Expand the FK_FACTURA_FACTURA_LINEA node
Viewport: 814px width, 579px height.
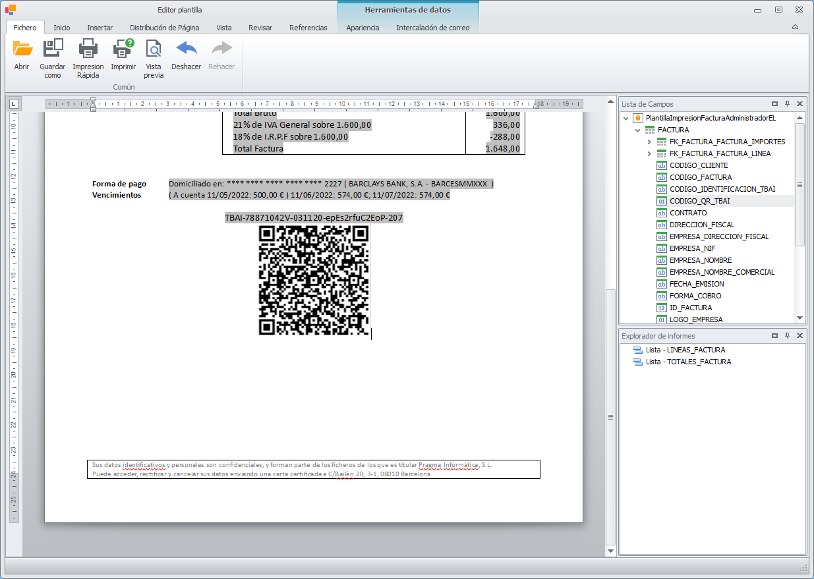(649, 153)
